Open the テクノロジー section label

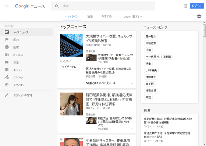[x=20, y=85]
